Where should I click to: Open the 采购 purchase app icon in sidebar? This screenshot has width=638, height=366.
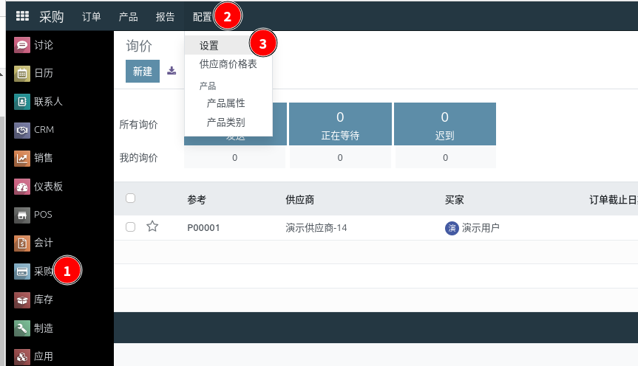coord(22,272)
